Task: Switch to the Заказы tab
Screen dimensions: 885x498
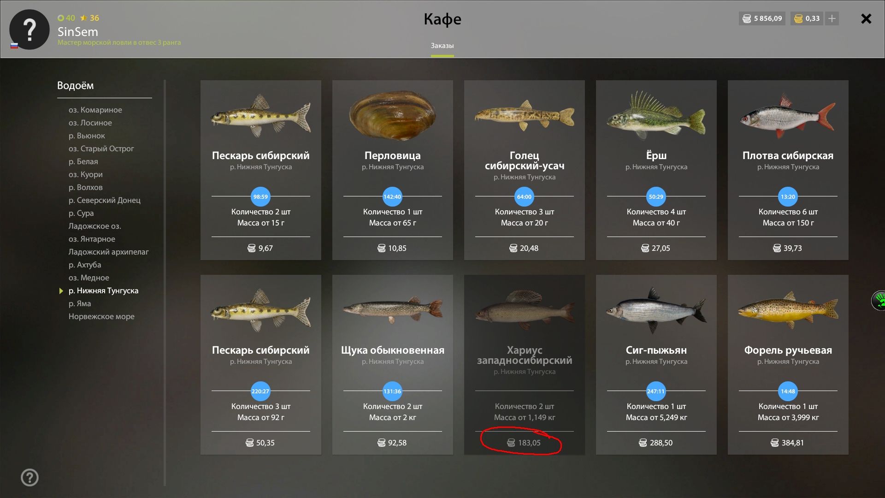Action: [442, 46]
